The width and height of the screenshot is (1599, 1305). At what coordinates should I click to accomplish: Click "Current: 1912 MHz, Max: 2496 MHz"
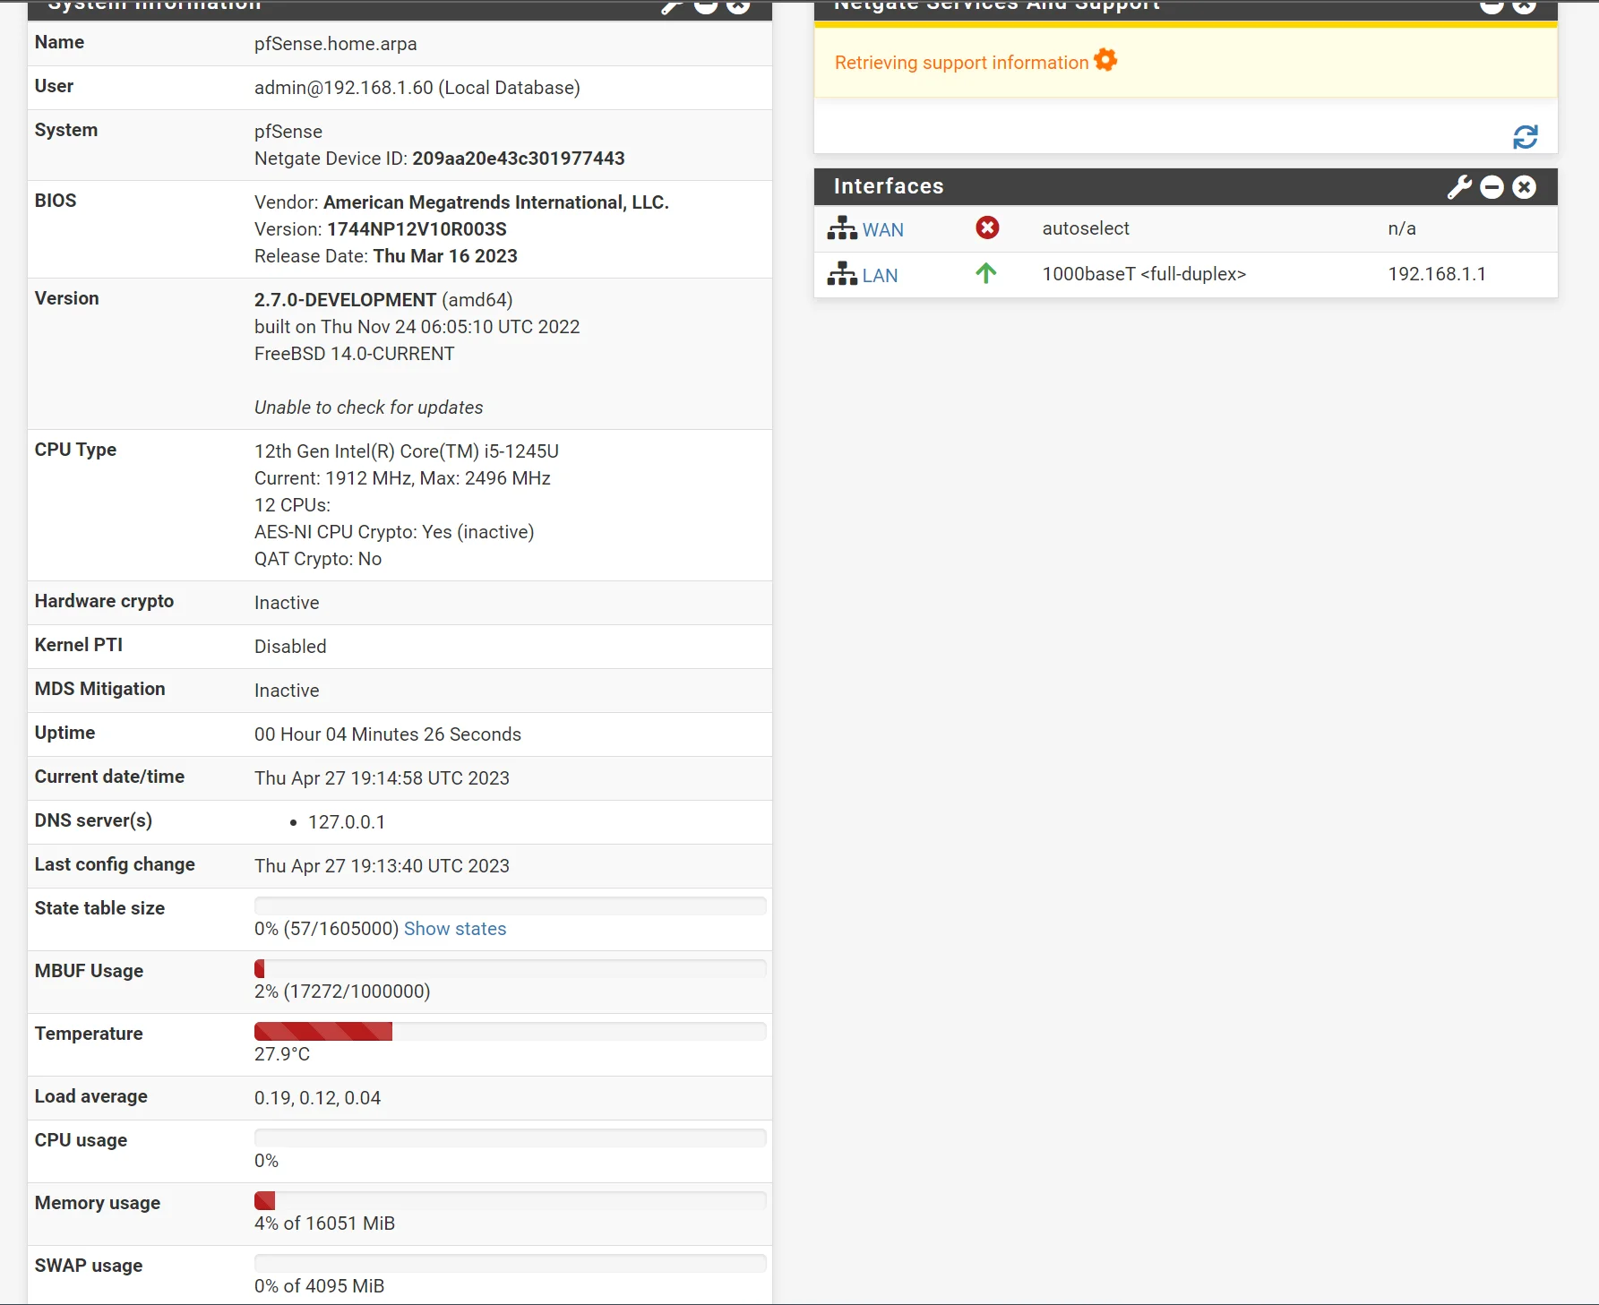click(x=403, y=478)
